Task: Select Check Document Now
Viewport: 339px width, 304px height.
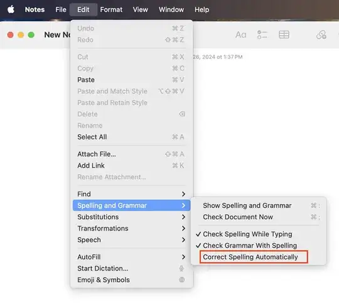Action: [259, 217]
